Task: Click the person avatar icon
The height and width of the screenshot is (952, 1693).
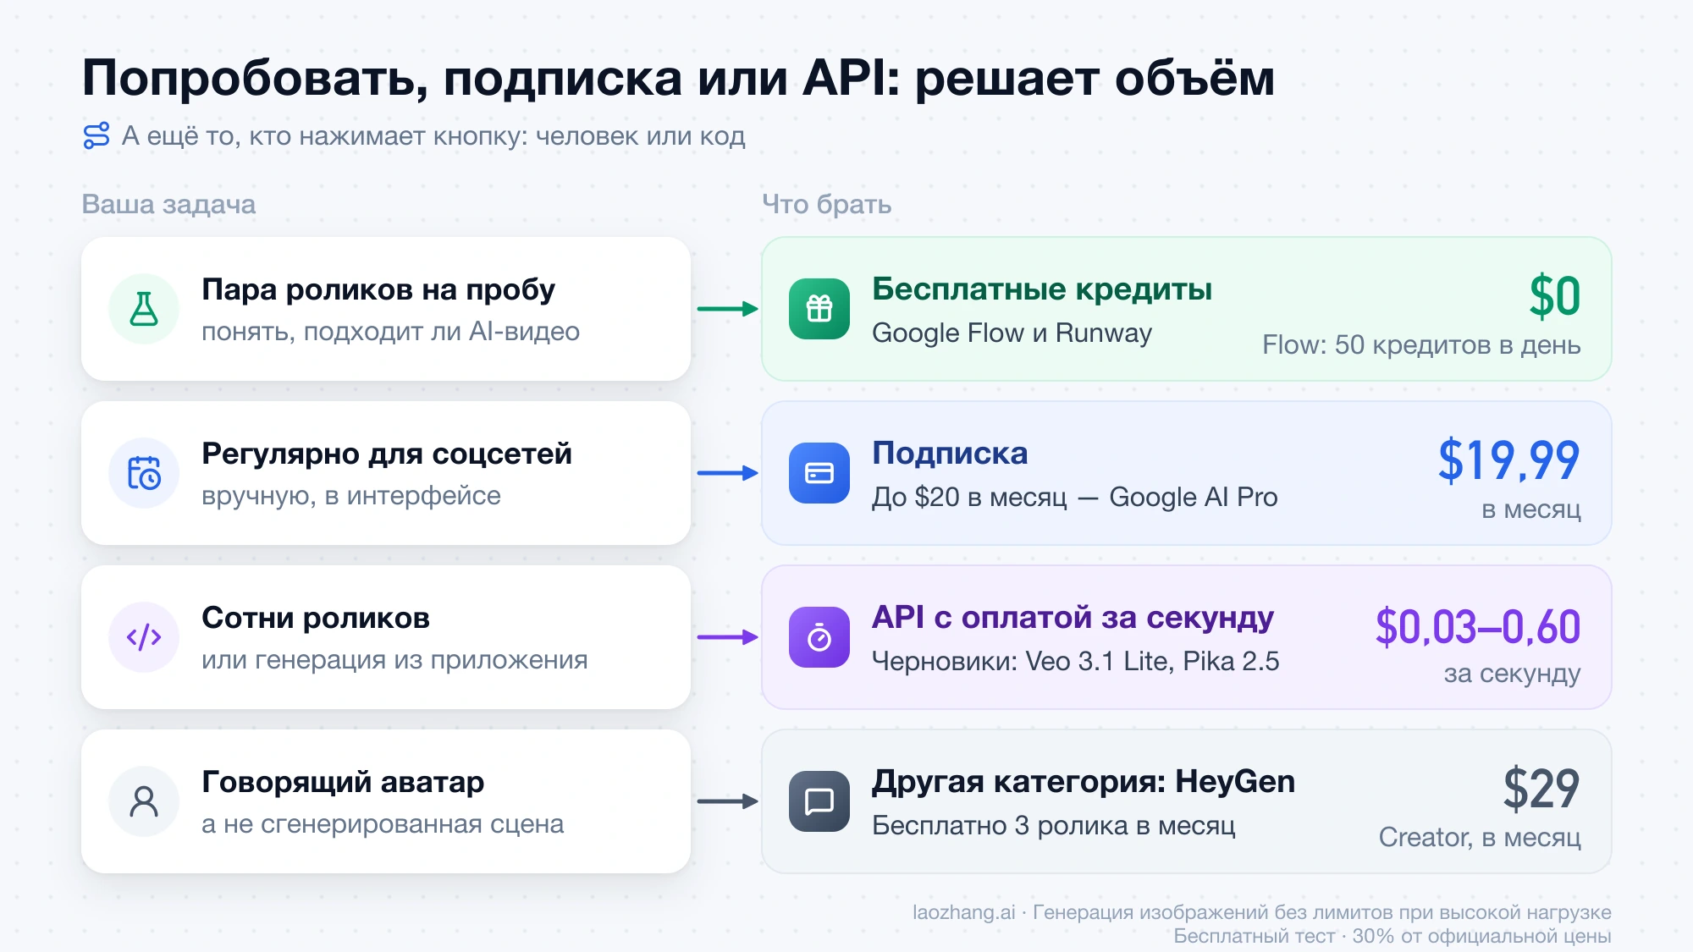Action: 144,801
